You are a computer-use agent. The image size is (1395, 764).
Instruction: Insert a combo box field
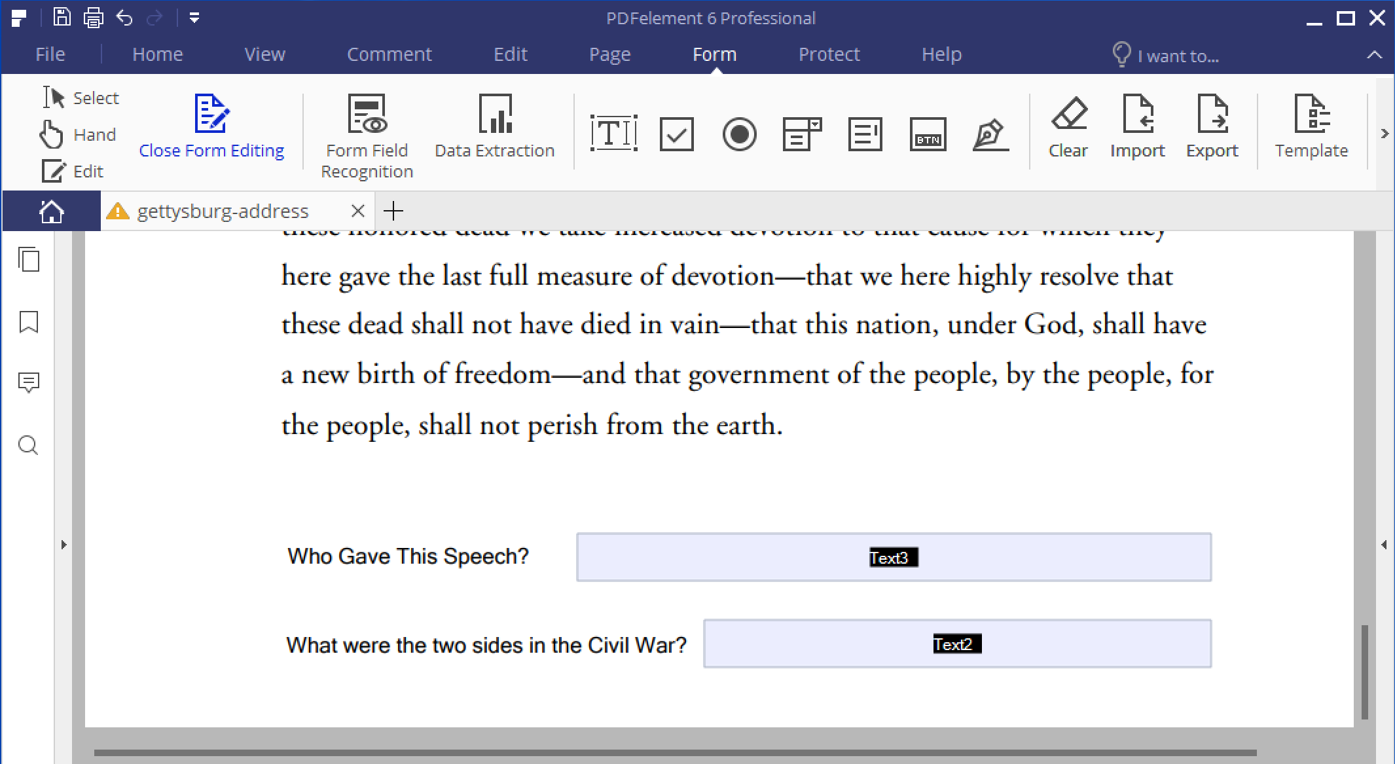[x=801, y=134]
